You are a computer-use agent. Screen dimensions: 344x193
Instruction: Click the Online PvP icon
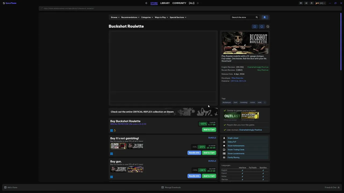pos(224,142)
